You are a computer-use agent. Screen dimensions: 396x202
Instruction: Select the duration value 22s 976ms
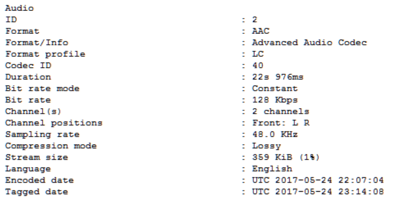pos(278,77)
